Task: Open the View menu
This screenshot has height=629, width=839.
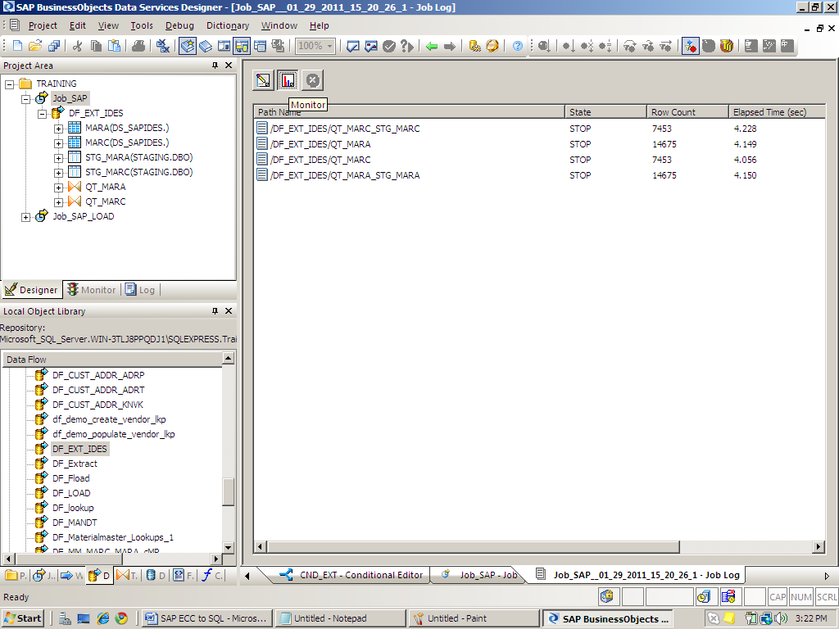Action: click(108, 25)
